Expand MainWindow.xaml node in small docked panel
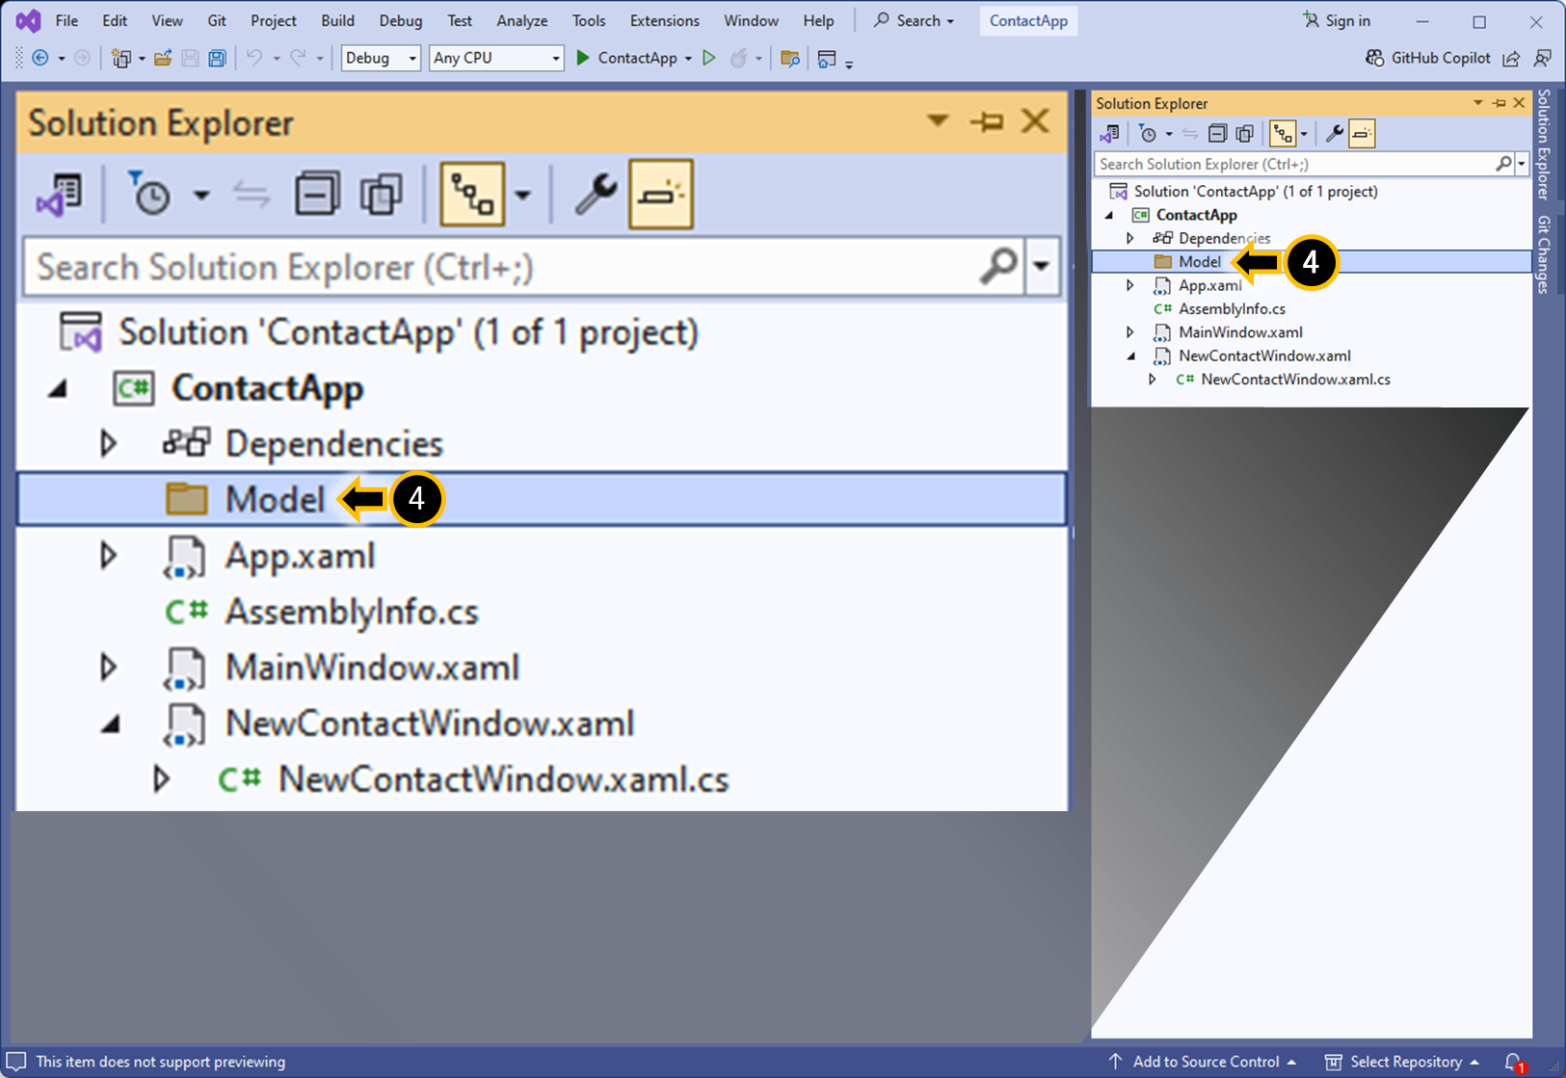Image resolution: width=1566 pixels, height=1078 pixels. [1130, 332]
